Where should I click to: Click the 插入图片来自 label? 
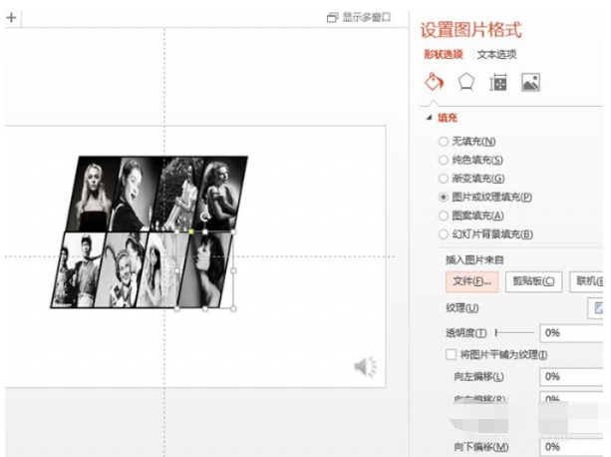[474, 260]
